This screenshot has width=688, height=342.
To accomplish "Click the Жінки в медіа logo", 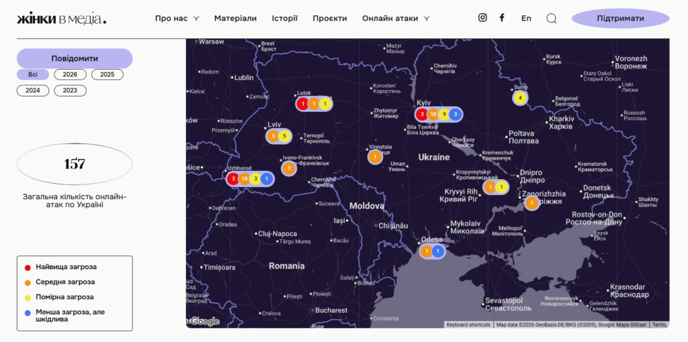I will point(62,19).
